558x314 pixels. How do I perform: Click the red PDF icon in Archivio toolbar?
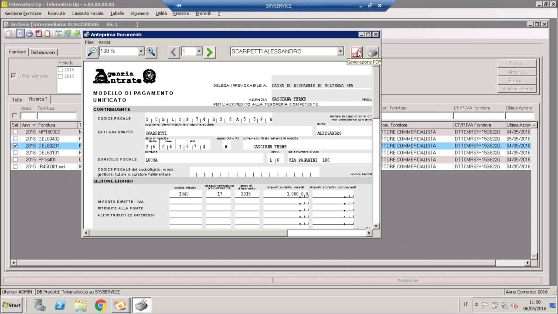point(38,33)
